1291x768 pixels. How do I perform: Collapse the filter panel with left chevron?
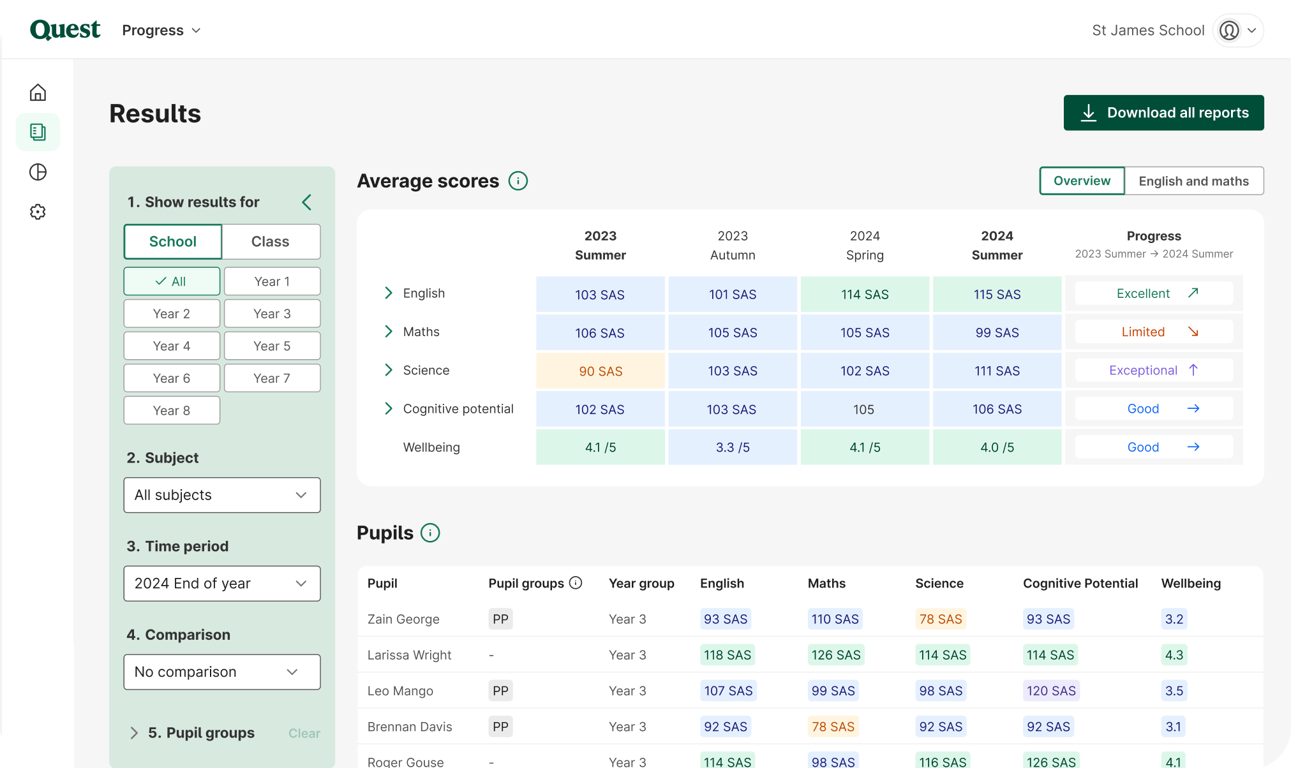tap(307, 202)
